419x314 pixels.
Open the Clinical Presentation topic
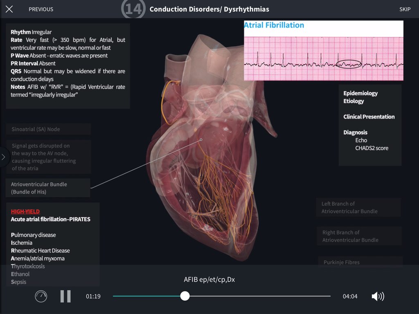point(369,117)
